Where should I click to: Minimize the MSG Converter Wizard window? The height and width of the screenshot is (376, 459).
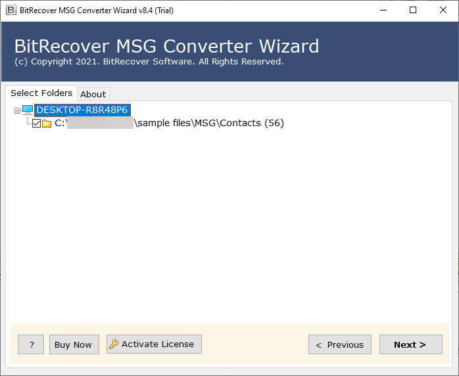383,11
